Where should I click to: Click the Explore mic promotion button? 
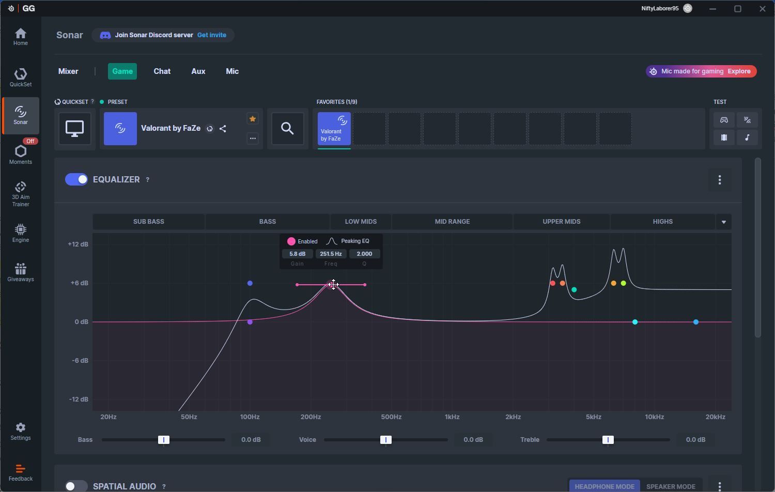[x=739, y=71]
